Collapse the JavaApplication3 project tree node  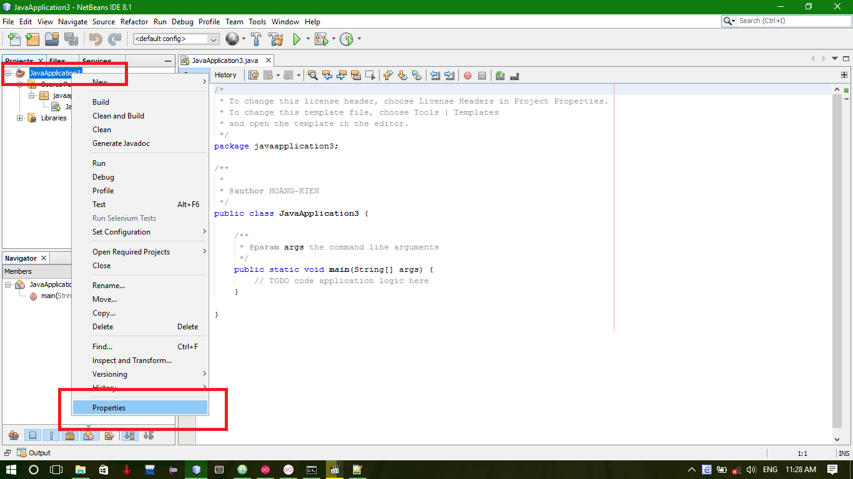tap(8, 73)
